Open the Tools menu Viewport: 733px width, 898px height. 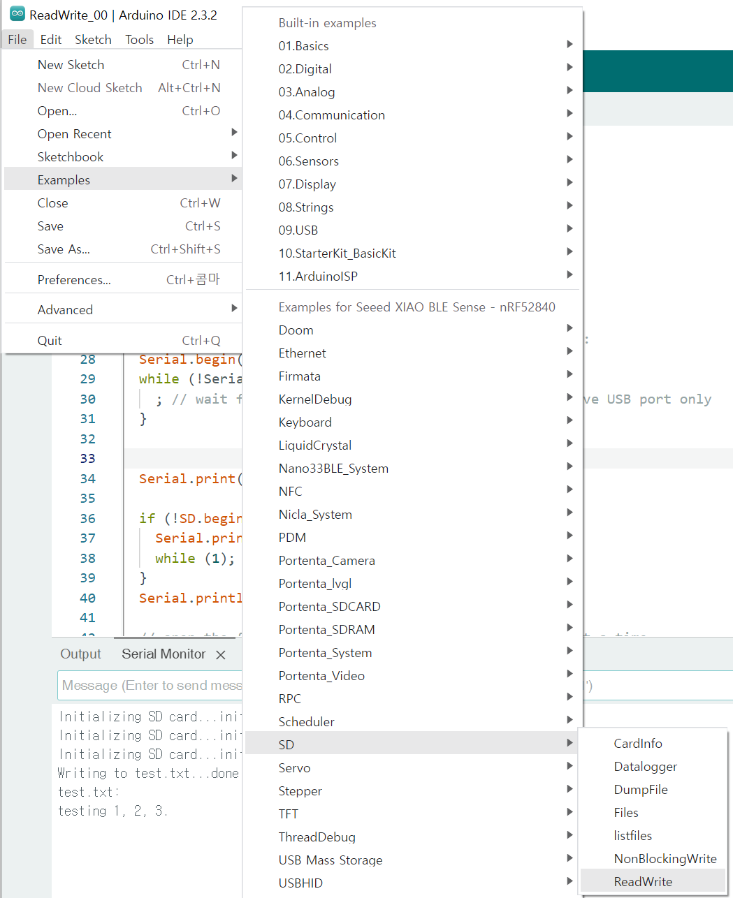click(139, 40)
